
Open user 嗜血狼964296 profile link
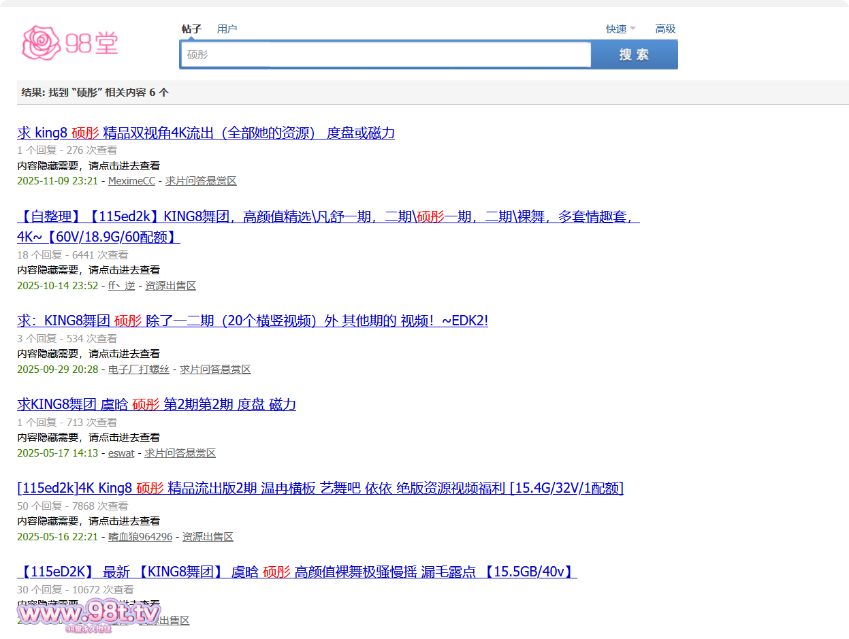[140, 537]
